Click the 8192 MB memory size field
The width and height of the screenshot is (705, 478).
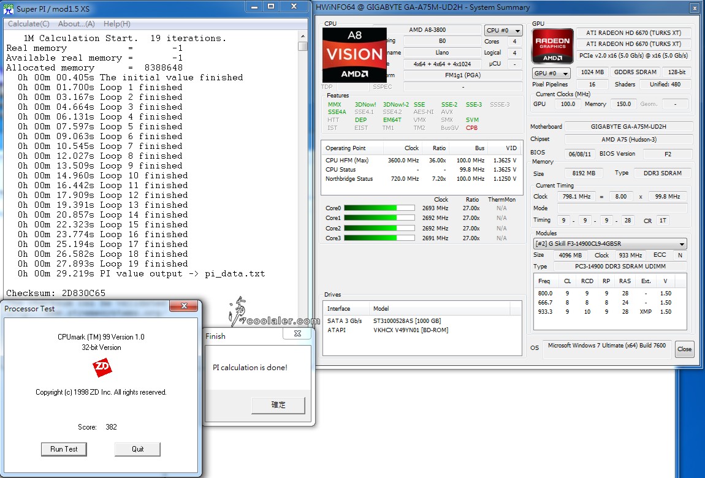pos(583,173)
